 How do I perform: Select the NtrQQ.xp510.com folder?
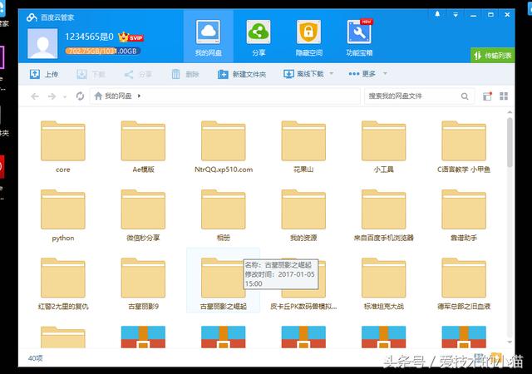pyautogui.click(x=224, y=146)
